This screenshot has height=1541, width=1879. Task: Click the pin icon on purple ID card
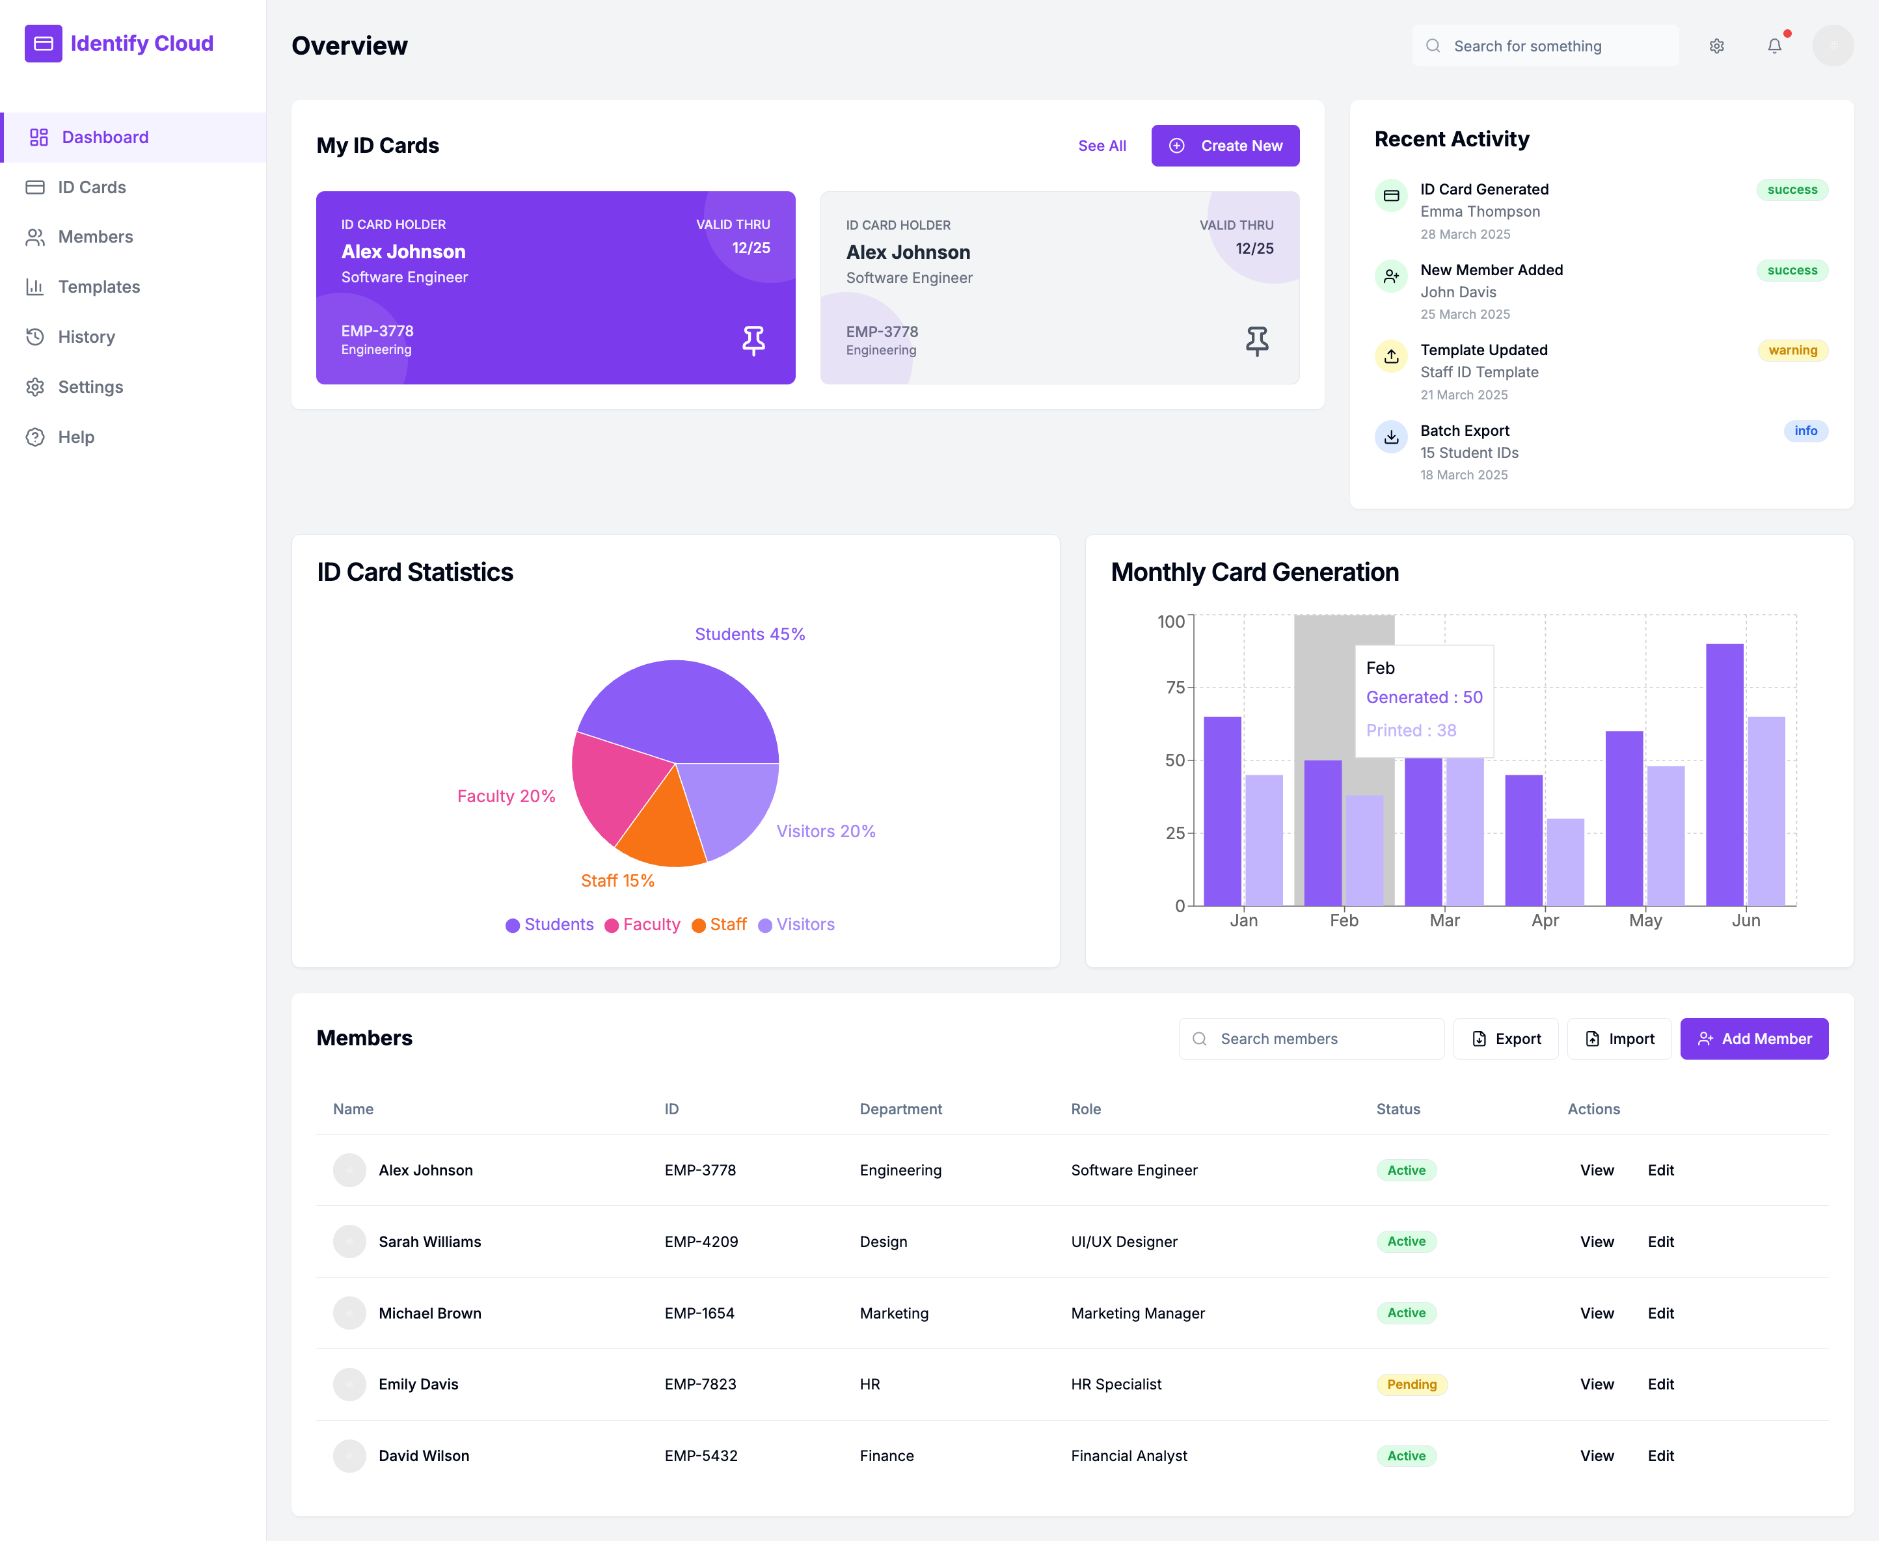click(753, 340)
